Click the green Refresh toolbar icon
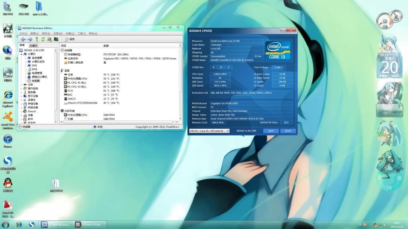 tap(43, 39)
